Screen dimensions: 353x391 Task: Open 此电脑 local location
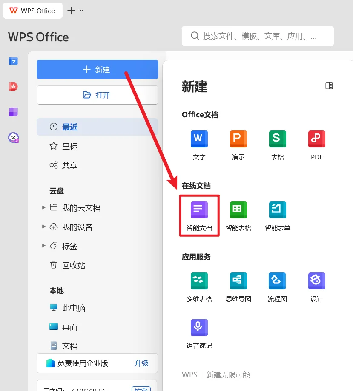pyautogui.click(x=67, y=308)
